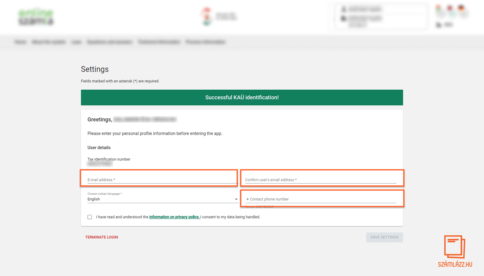Viewport: 484px width, 276px height.
Task: Tick the privacy policy consent checkbox
Action: [90, 217]
